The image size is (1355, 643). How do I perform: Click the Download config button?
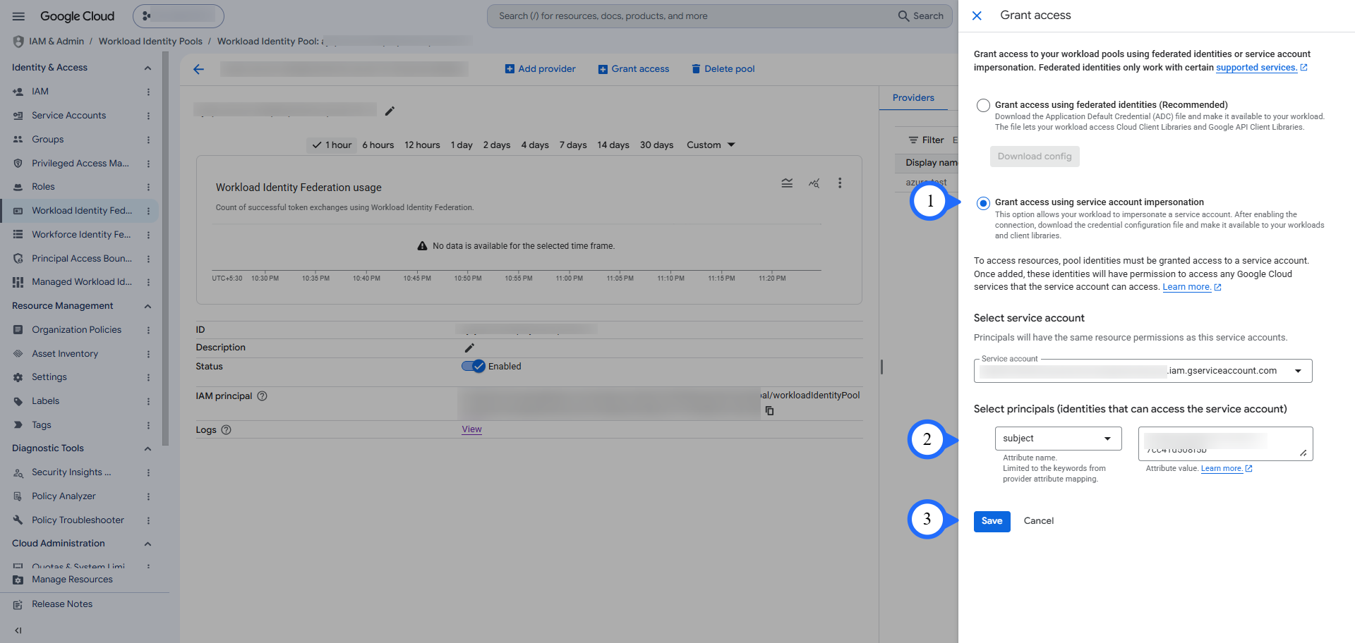coord(1035,157)
